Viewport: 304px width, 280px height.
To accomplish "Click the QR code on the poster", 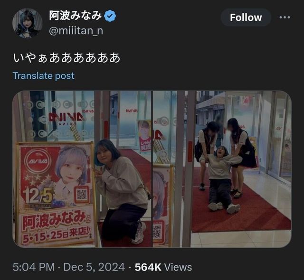I will click(x=82, y=195).
